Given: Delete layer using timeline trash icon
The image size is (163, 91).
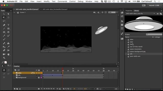Looking at the screenshot, I should coord(20,89).
